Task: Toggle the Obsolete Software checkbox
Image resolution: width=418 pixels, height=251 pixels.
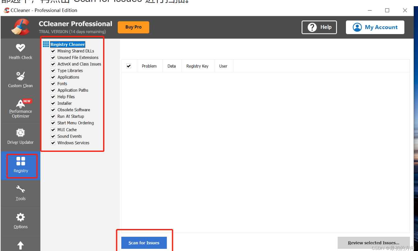Action: pyautogui.click(x=53, y=110)
